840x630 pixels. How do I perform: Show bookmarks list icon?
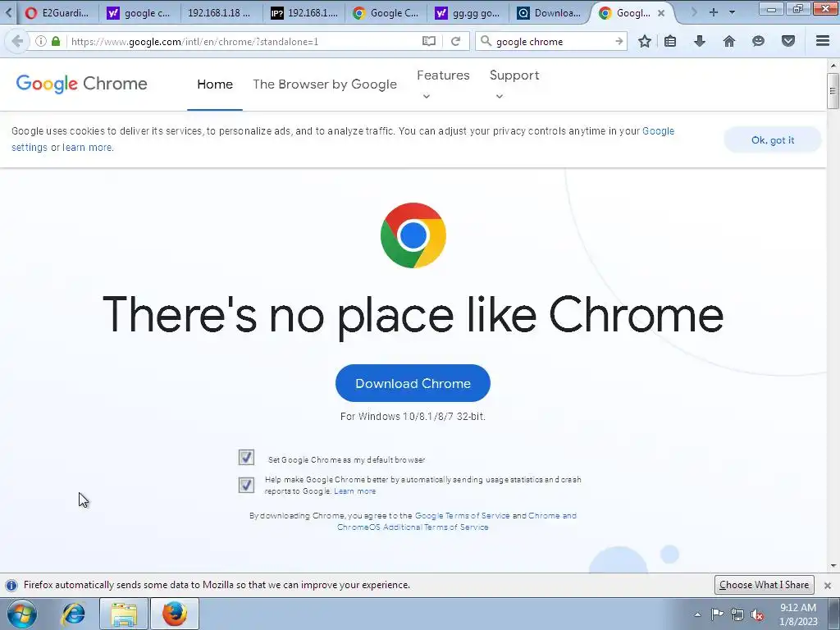tap(670, 41)
